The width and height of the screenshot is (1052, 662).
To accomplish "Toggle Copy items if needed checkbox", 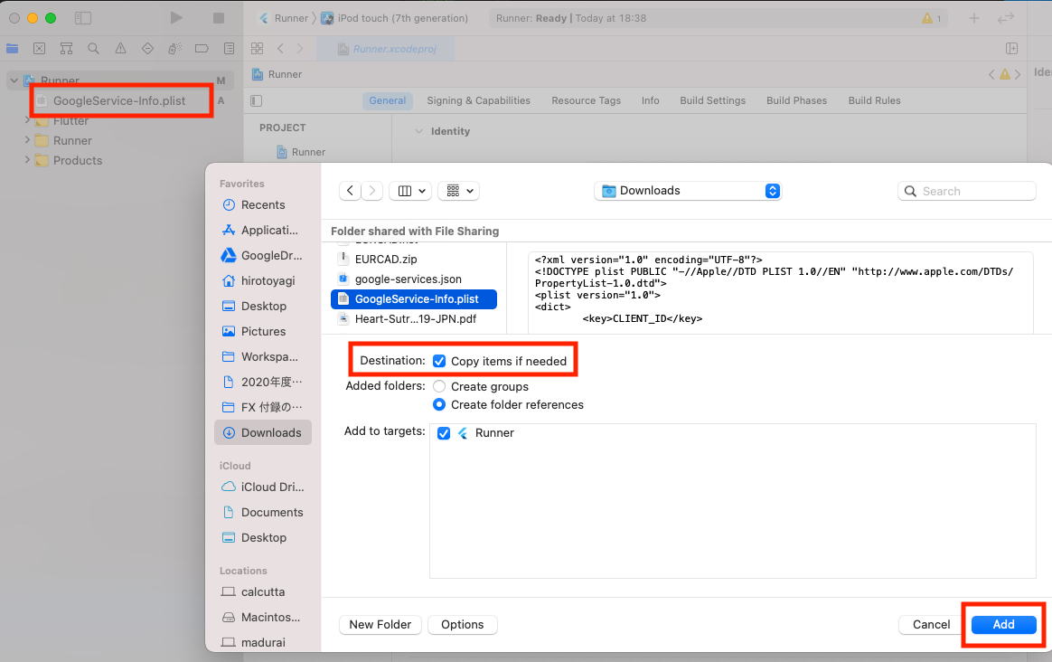I will click(x=440, y=361).
